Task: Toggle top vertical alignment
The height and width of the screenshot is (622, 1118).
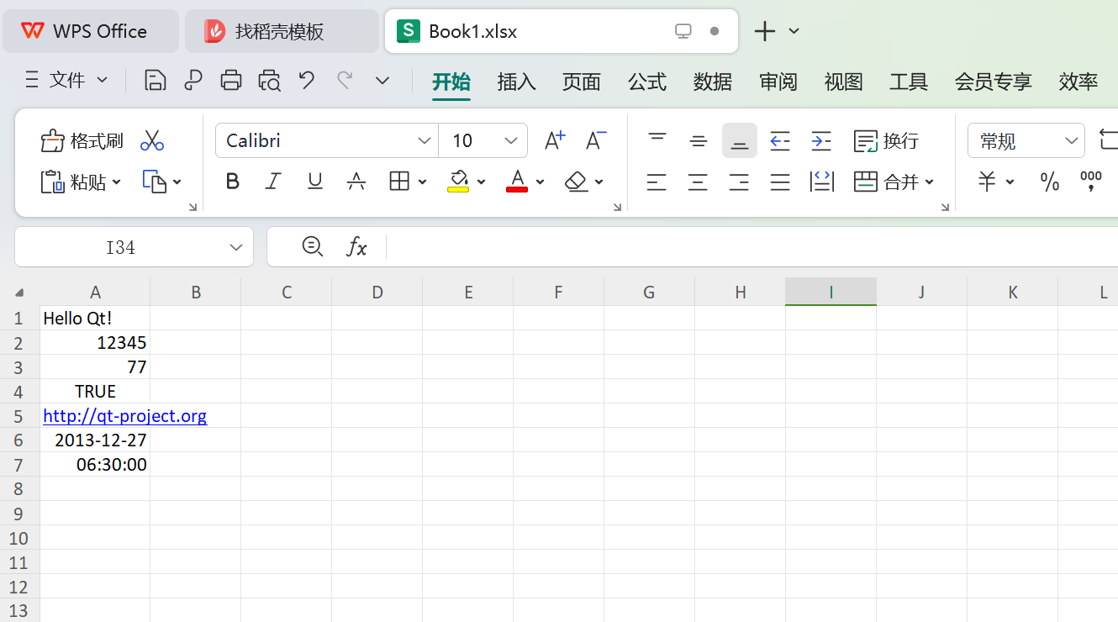Action: (x=657, y=140)
